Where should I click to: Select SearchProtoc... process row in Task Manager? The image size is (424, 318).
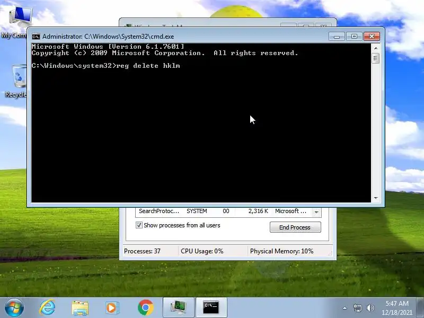point(225,211)
